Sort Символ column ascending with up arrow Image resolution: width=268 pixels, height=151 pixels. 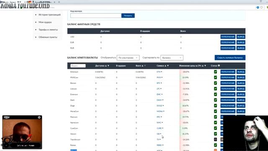click(165, 66)
